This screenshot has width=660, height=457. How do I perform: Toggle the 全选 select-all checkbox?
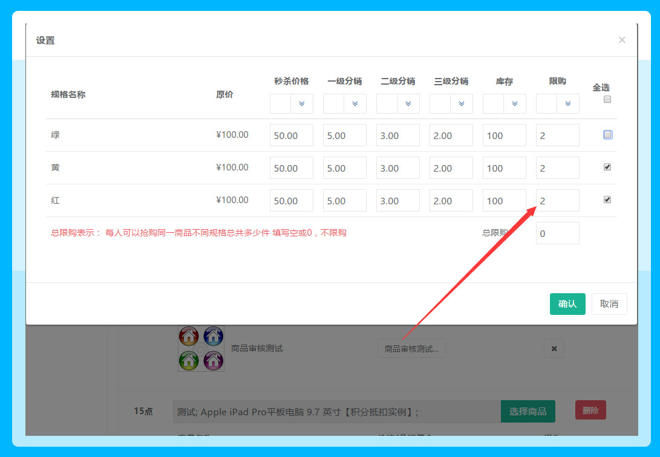pyautogui.click(x=607, y=100)
